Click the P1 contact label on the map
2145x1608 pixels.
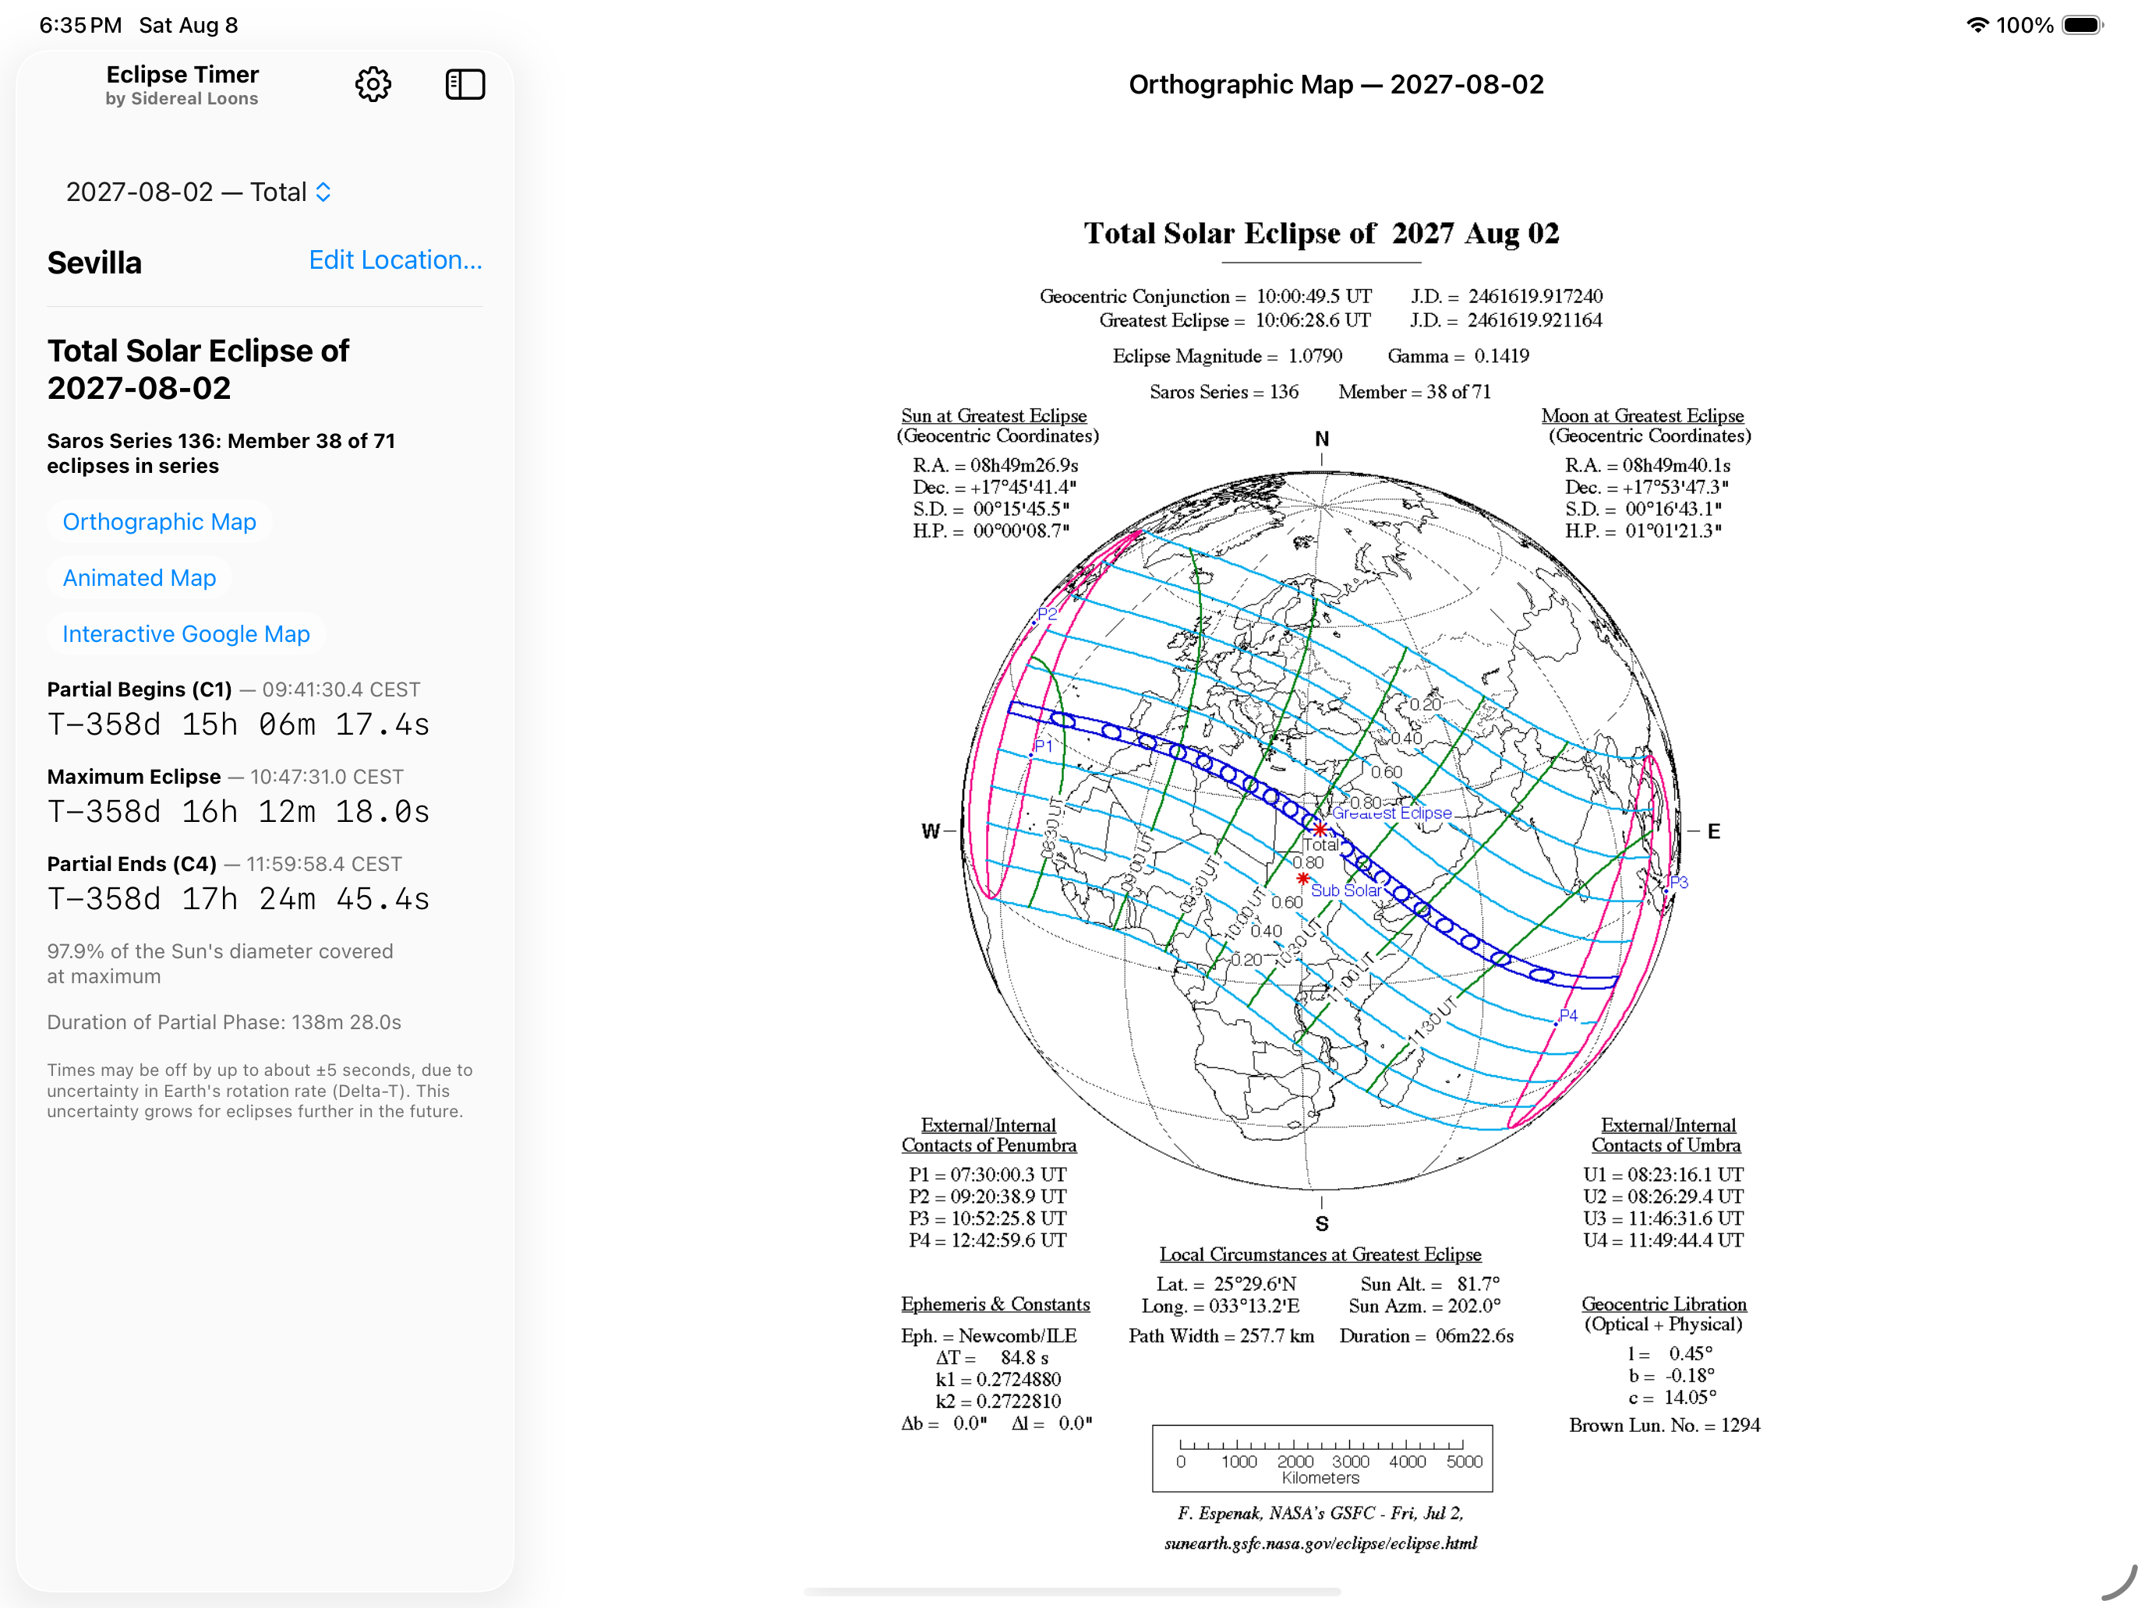pyautogui.click(x=1042, y=746)
